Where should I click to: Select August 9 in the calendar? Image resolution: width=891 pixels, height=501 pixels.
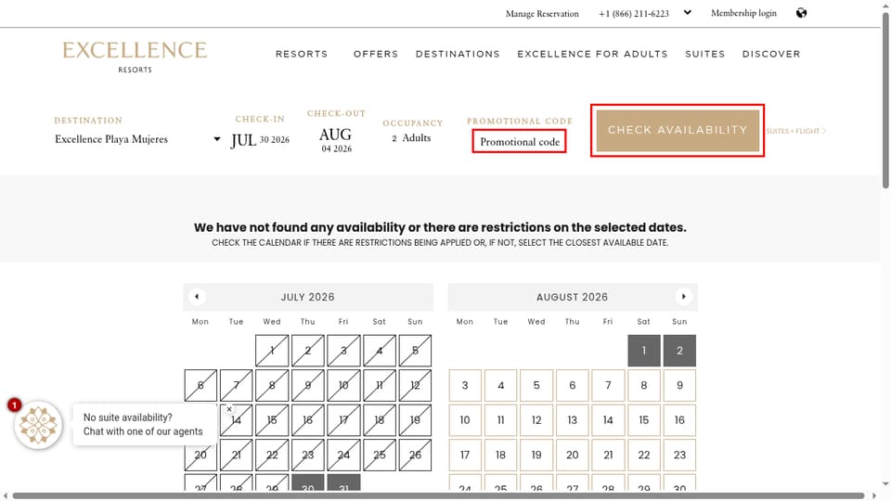click(679, 385)
